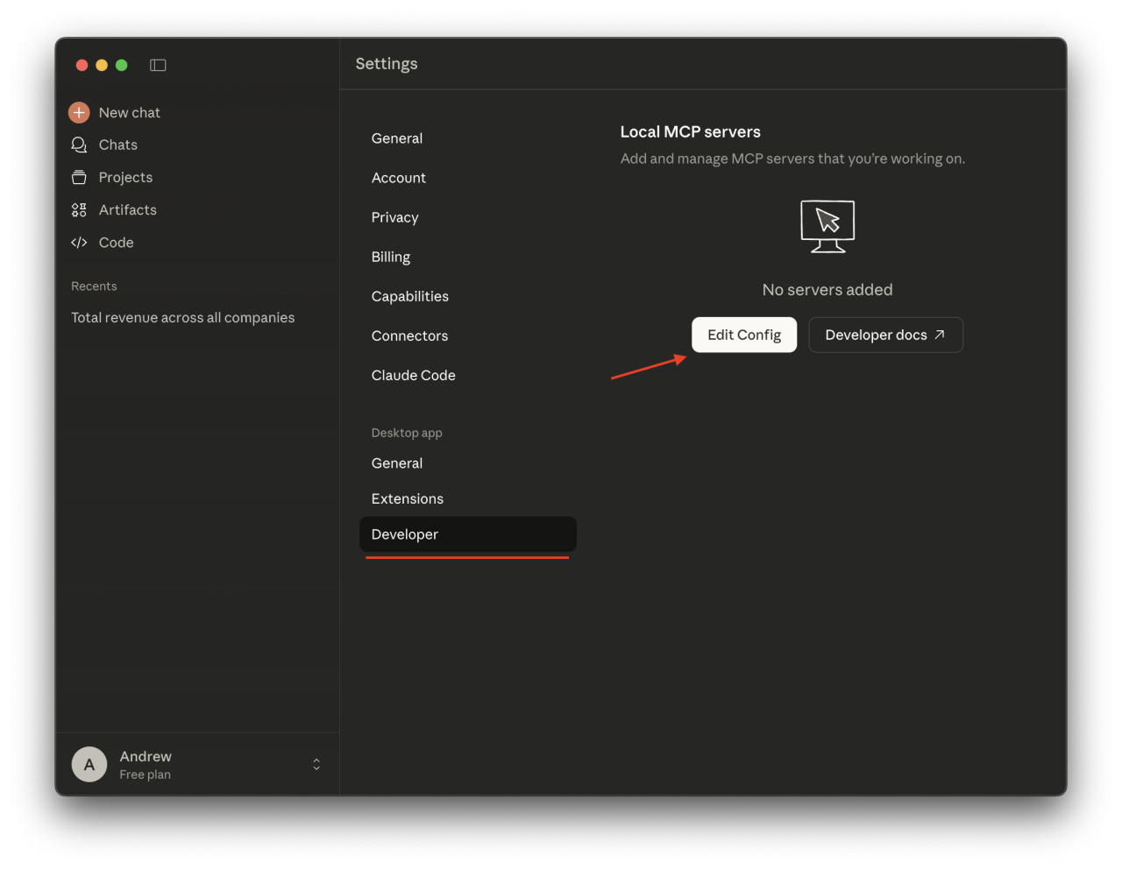The image size is (1122, 869).
Task: Open the Artifacts section
Action: [x=127, y=209]
